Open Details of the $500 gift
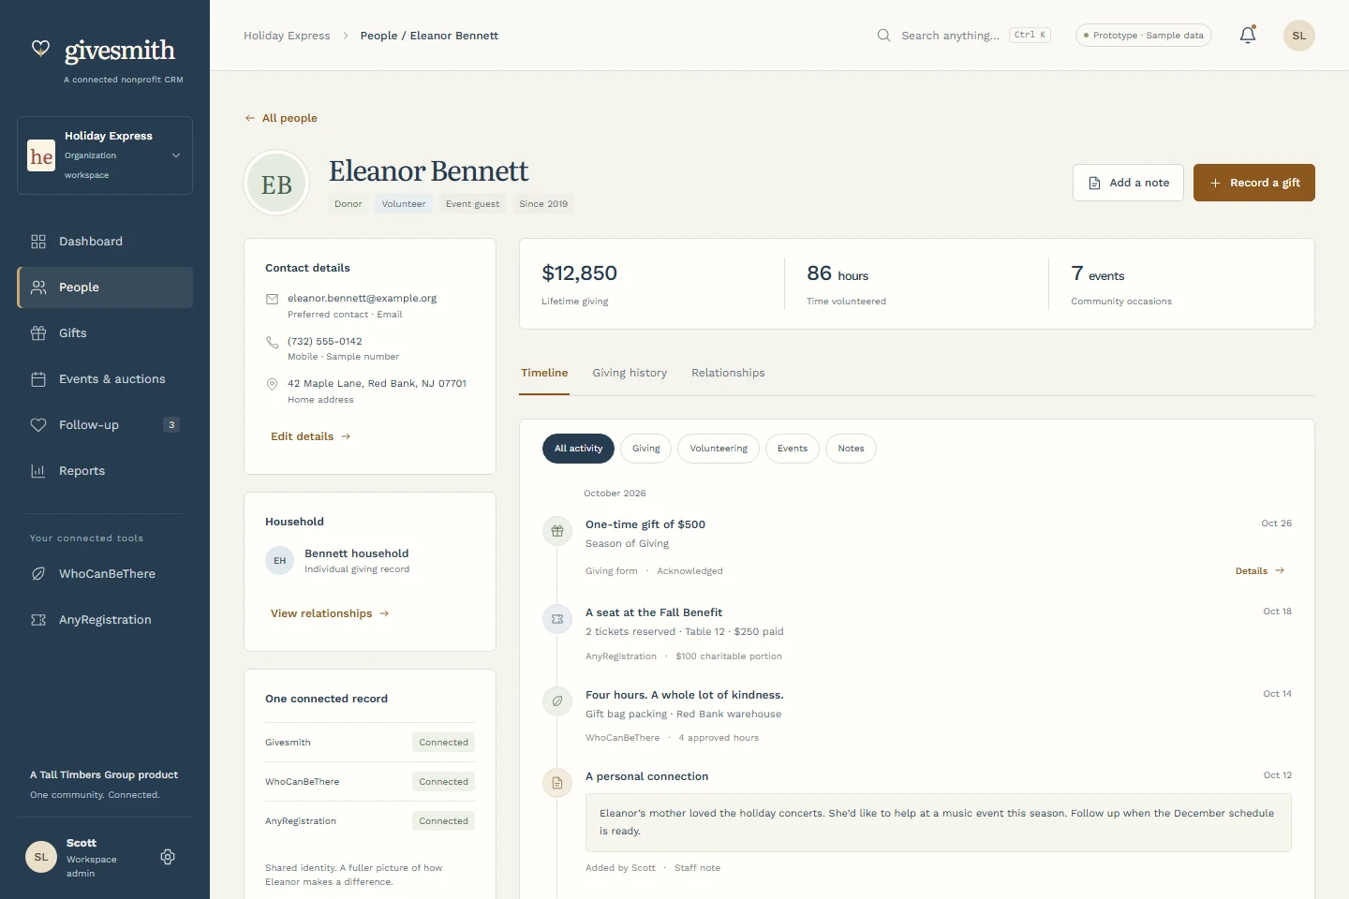Viewport: 1349px width, 899px height. [1260, 571]
